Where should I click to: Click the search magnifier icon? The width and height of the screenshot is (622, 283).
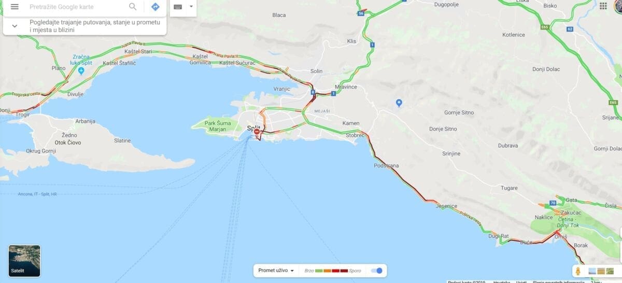[x=133, y=7]
